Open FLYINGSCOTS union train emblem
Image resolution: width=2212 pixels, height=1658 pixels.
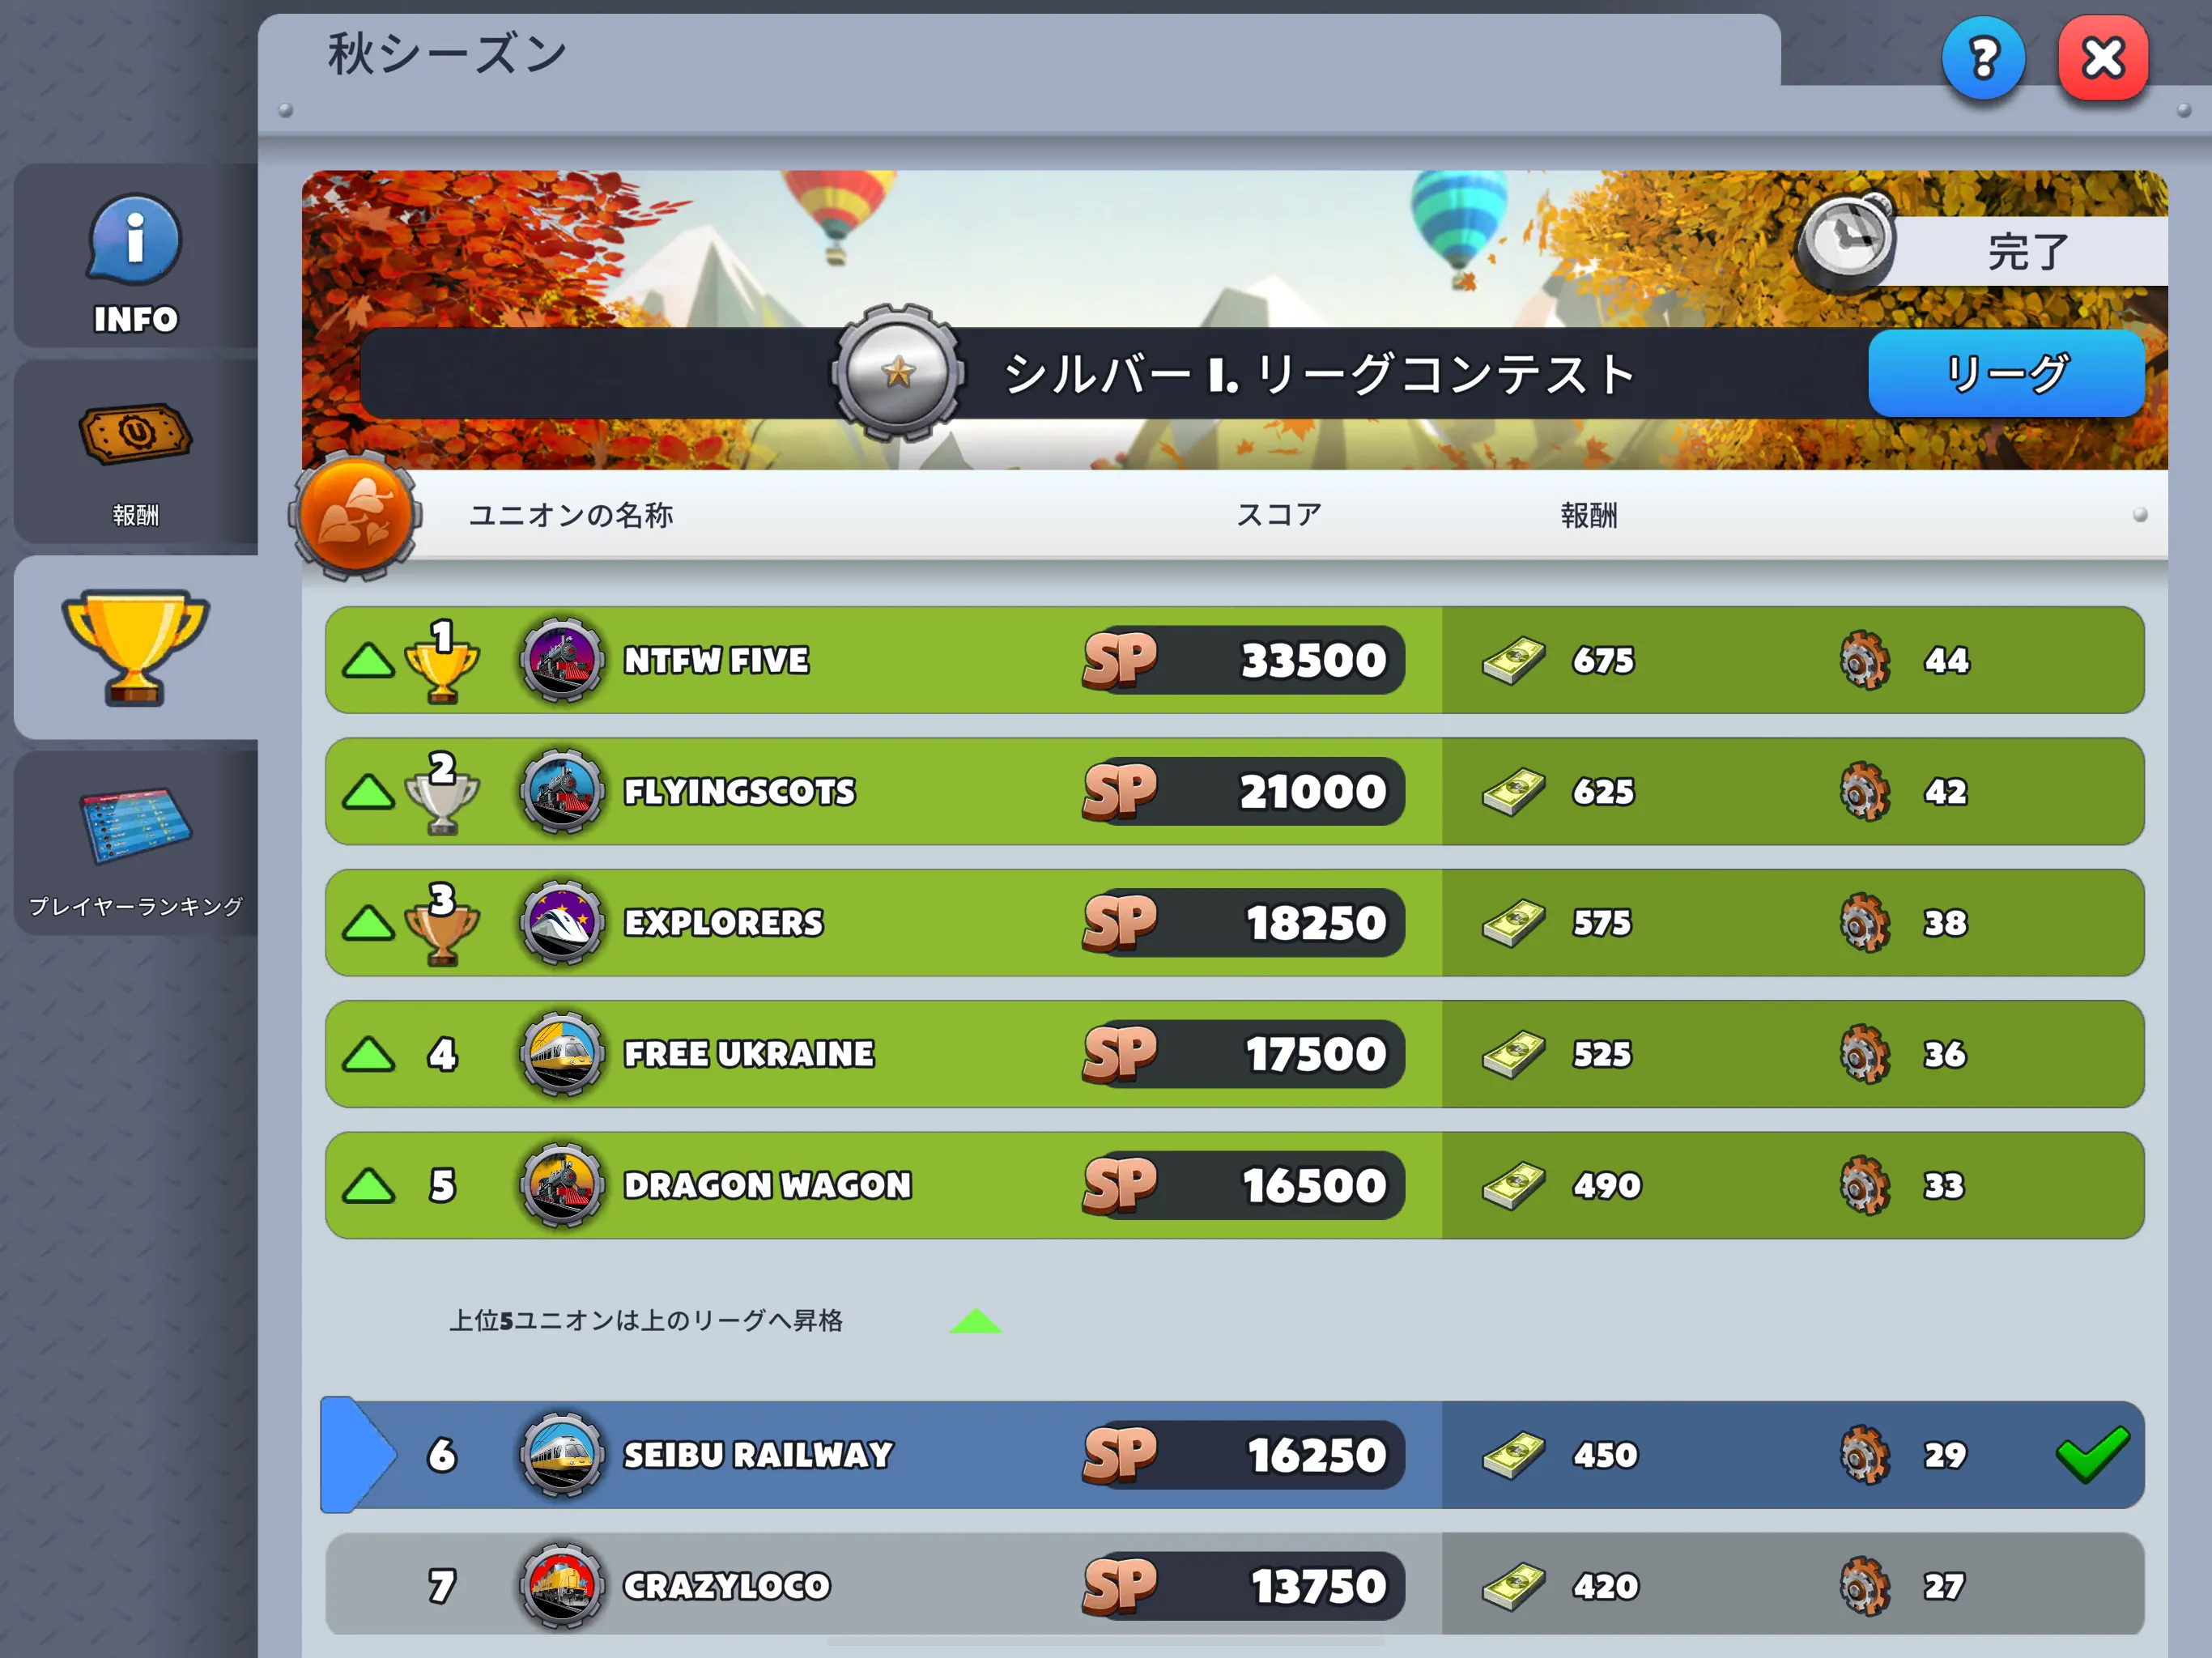click(562, 791)
